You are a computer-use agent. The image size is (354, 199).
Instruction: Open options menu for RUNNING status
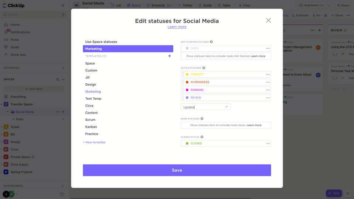[x=268, y=90]
